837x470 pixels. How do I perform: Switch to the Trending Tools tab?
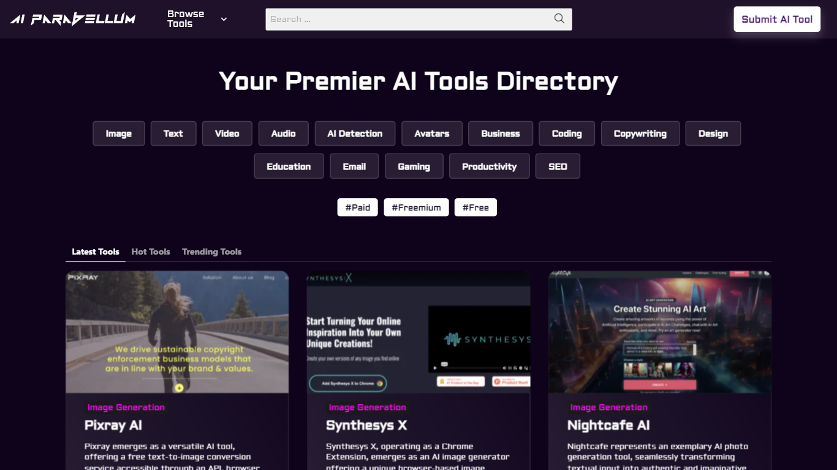pos(211,252)
